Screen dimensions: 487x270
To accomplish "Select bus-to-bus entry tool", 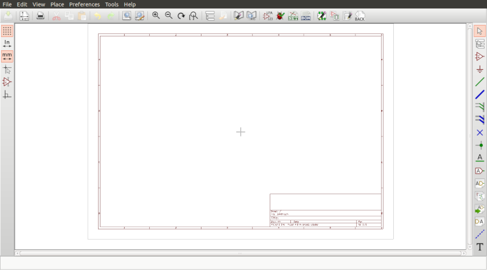I will tap(480, 120).
